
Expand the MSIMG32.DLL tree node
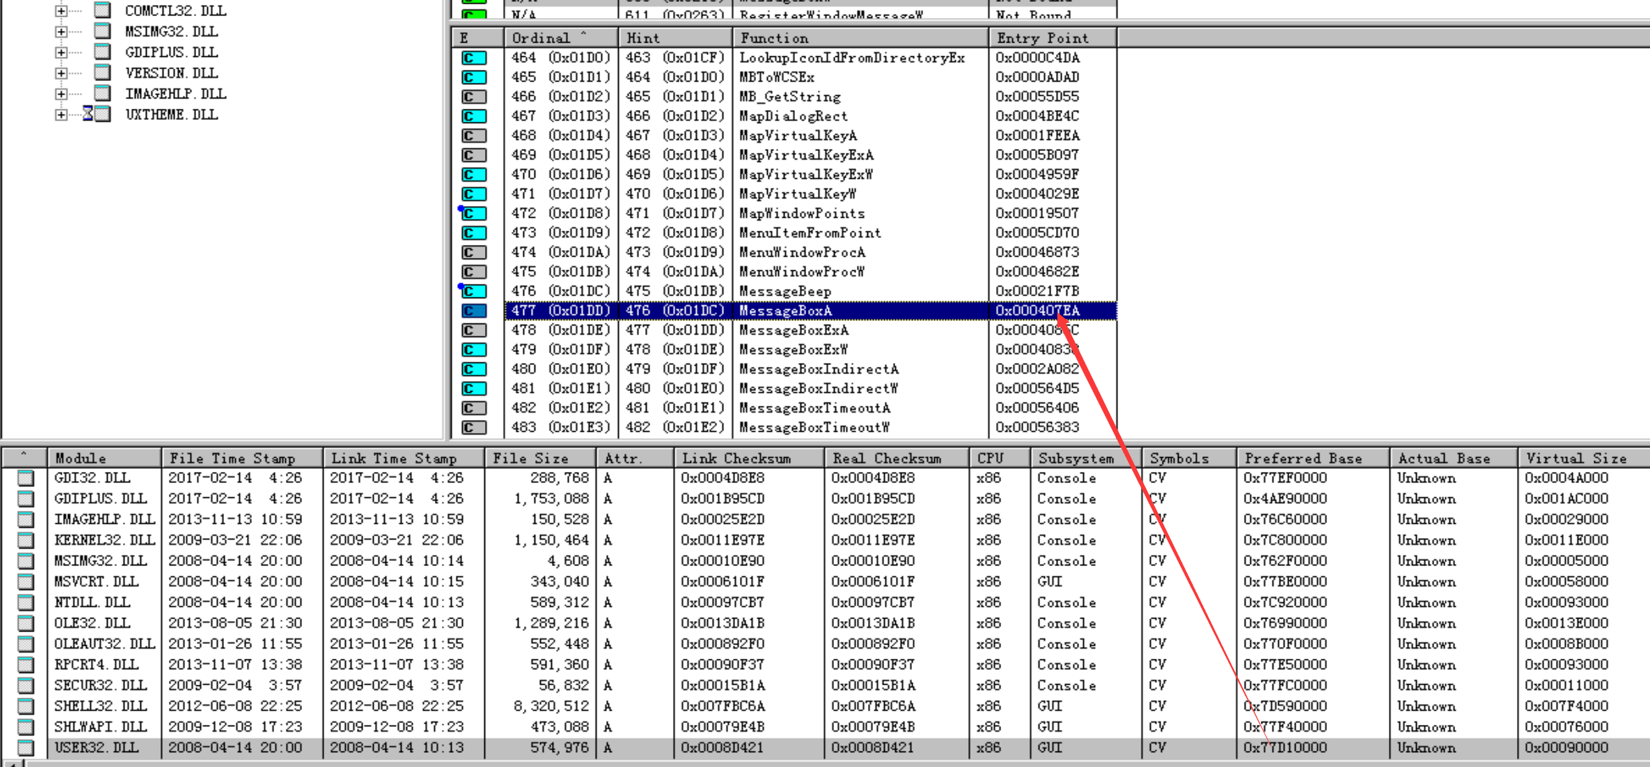pos(61,32)
